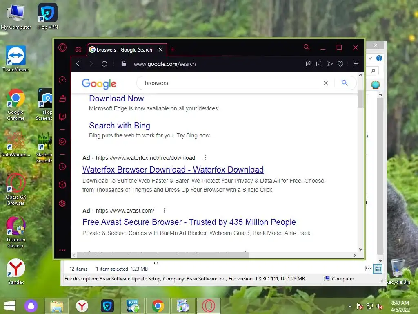Reload the Google search page
The height and width of the screenshot is (314, 418).
[104, 64]
